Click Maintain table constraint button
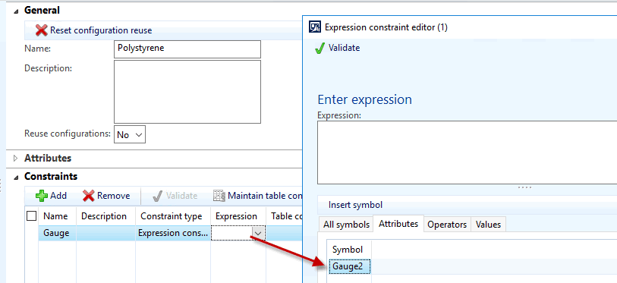This screenshot has height=283, width=617. coord(258,196)
